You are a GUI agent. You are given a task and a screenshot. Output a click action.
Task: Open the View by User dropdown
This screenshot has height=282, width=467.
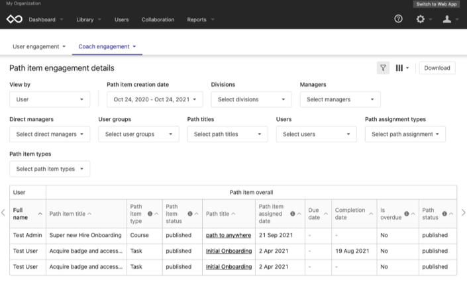50,99
